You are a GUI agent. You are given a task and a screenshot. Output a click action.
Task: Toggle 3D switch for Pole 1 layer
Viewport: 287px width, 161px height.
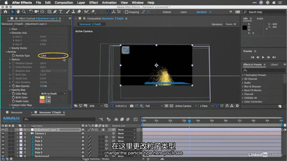[106, 137]
